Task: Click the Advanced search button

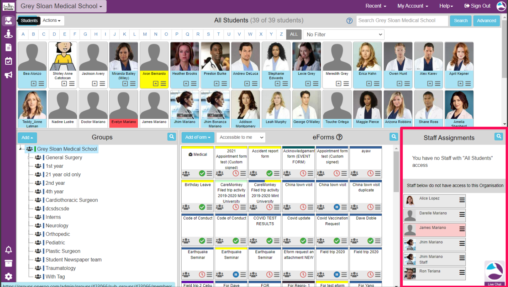Action: pyautogui.click(x=487, y=21)
